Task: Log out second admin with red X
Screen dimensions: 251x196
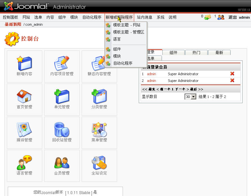Action: [x=232, y=80]
